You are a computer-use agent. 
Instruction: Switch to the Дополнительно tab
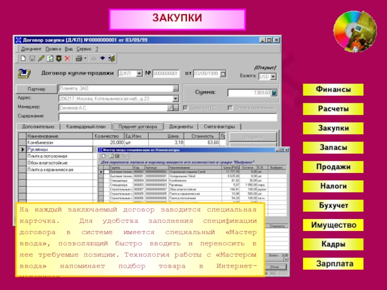tap(38, 127)
